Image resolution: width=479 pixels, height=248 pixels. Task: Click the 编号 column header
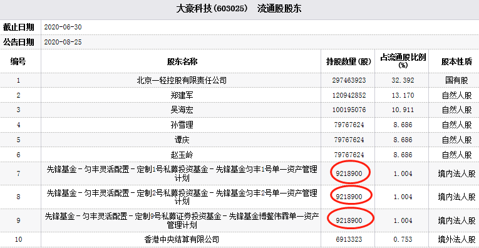(x=18, y=62)
